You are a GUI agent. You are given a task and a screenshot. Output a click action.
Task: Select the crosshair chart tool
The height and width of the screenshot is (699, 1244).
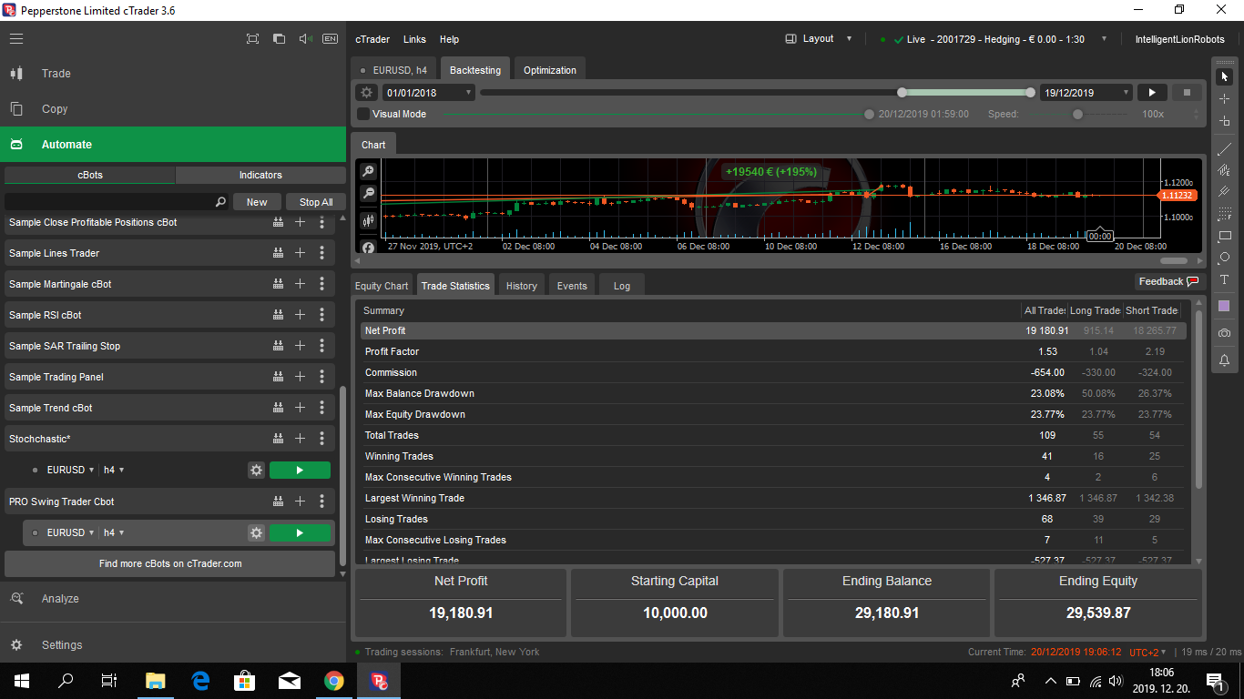coord(1224,98)
